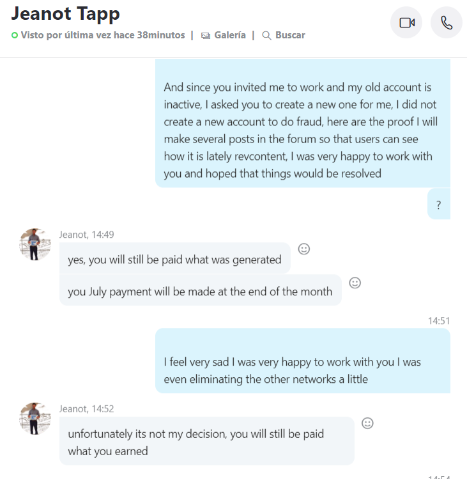Click the green online status indicator
467x482 pixels.
pyautogui.click(x=15, y=35)
